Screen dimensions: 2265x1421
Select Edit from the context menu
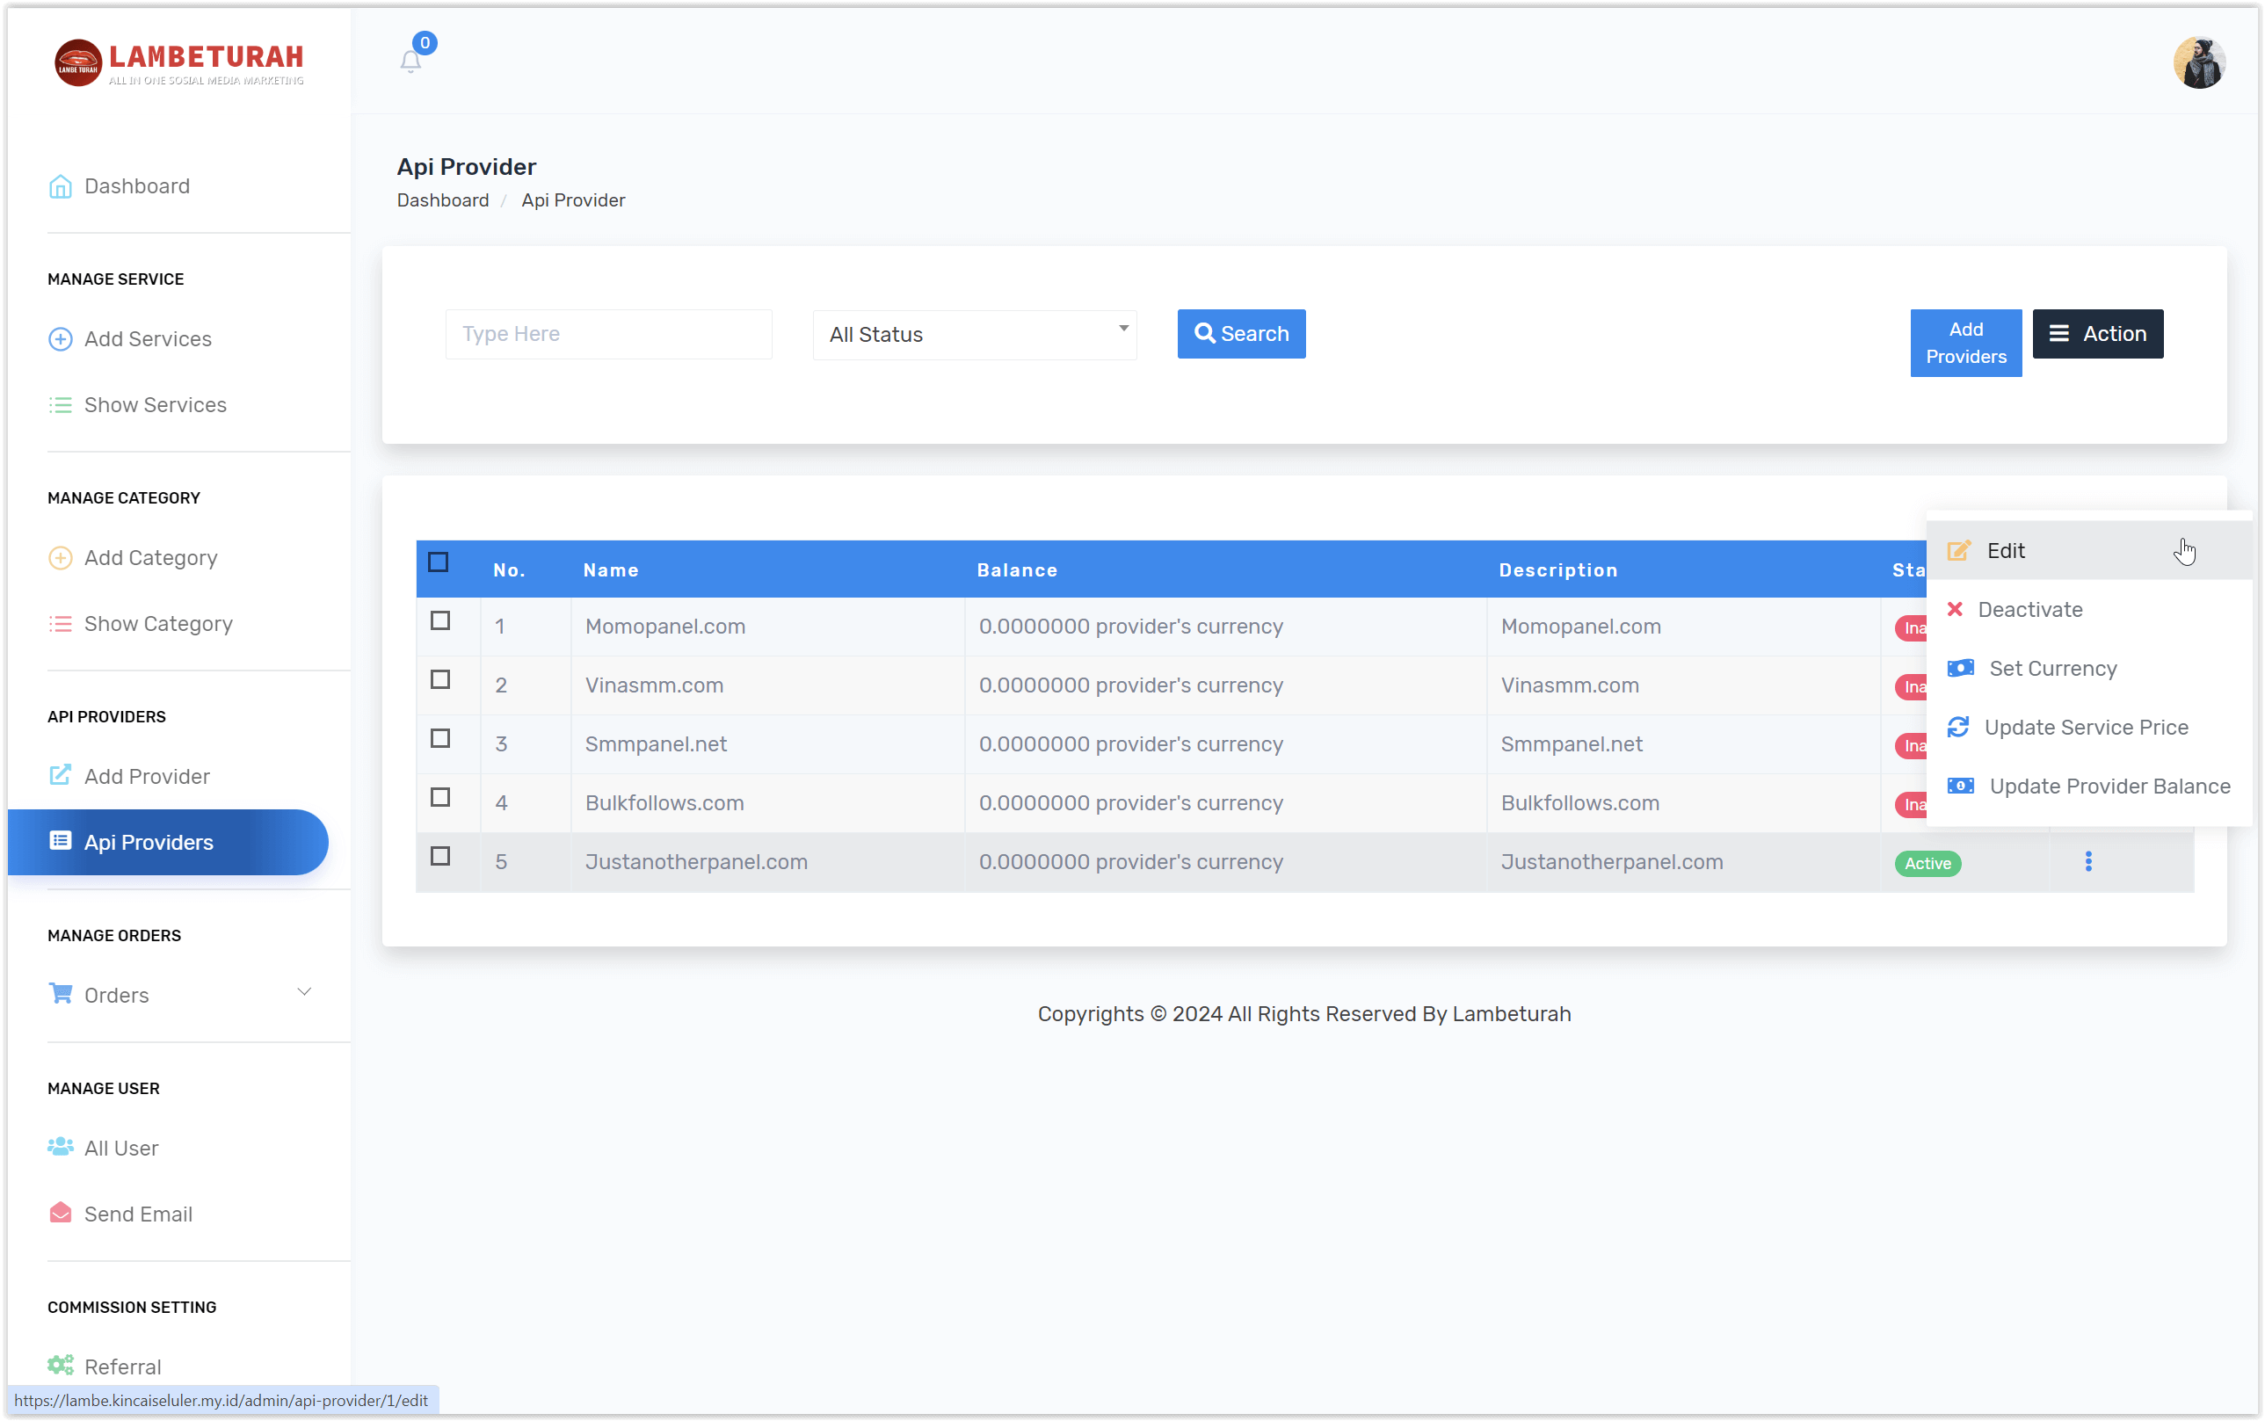pyautogui.click(x=2006, y=550)
